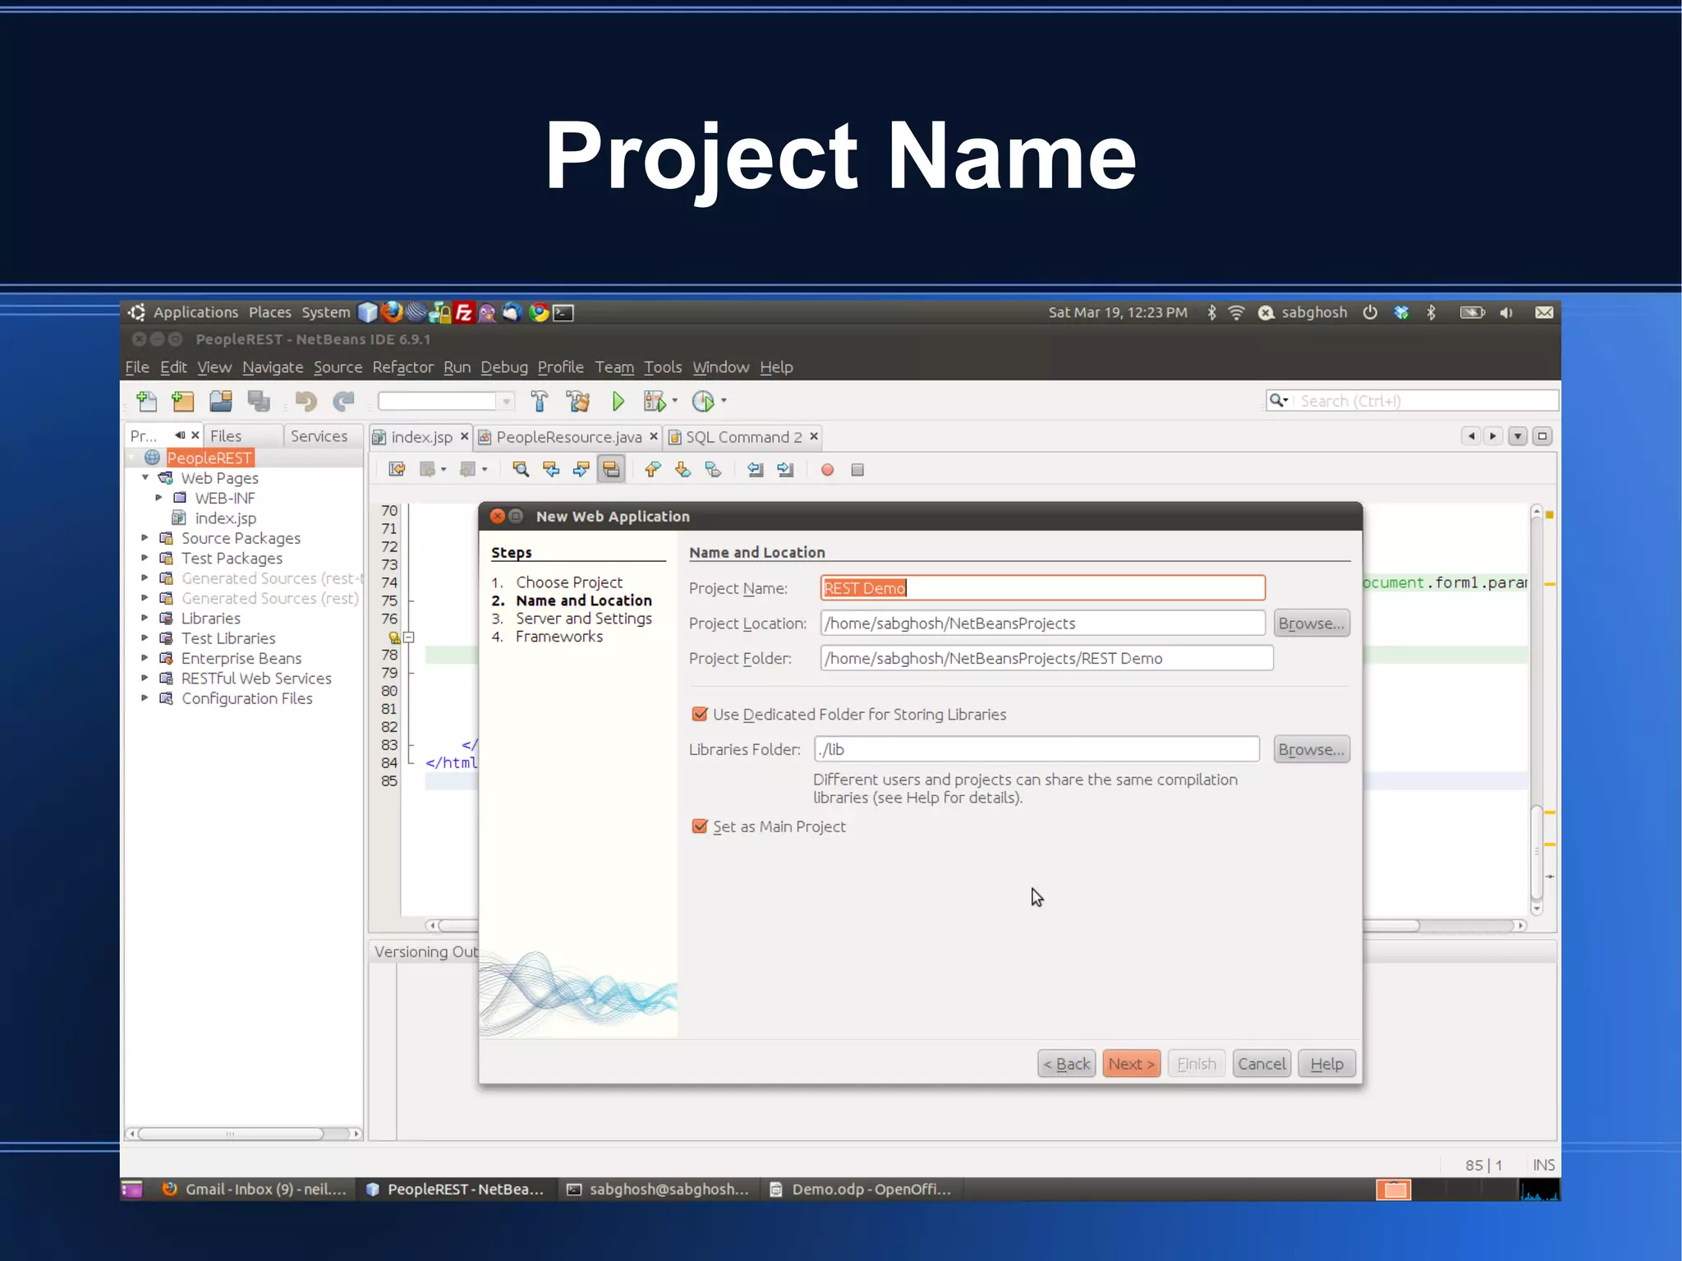Click the Undo arrow icon

point(306,401)
